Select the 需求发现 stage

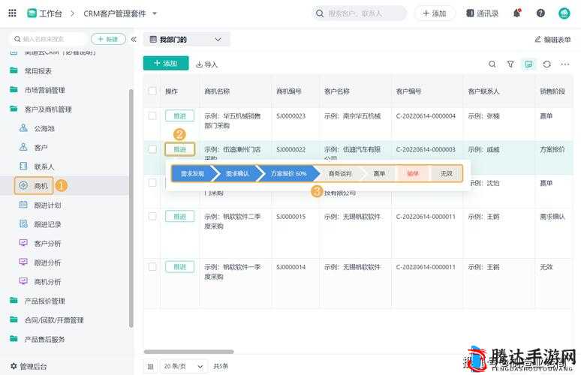(193, 173)
